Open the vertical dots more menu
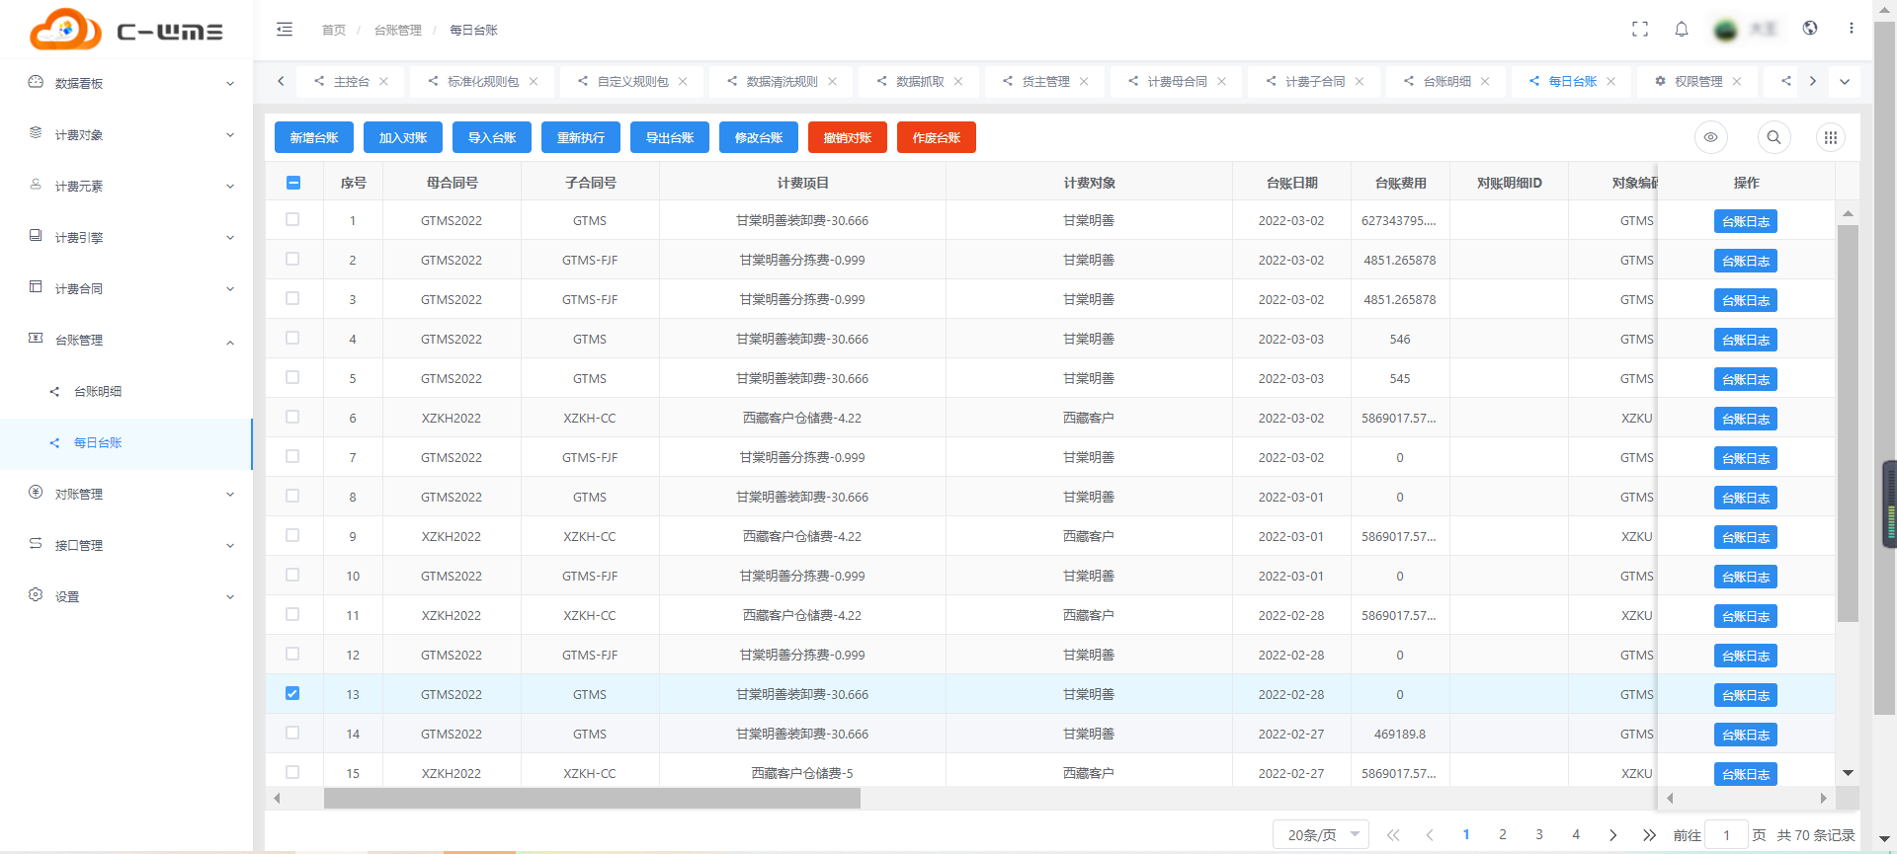The image size is (1897, 854). [x=1852, y=29]
